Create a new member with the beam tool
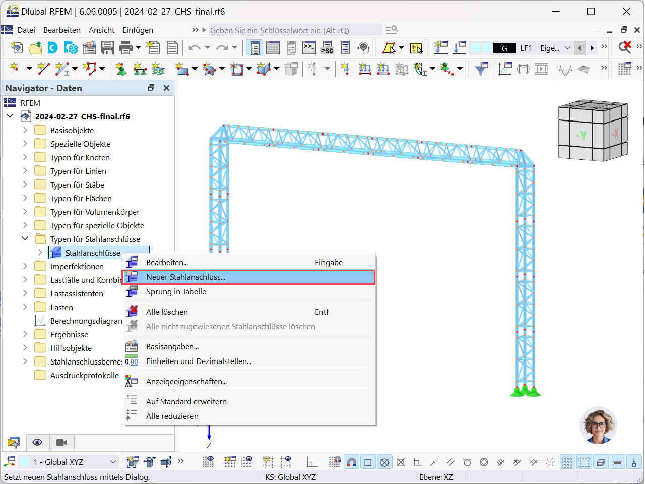This screenshot has height=484, width=645. [x=62, y=68]
